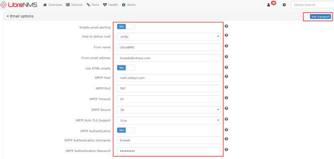Viewport: 334px width, 159px height.
Task: Click the Overview home icon
Action: 45,5
